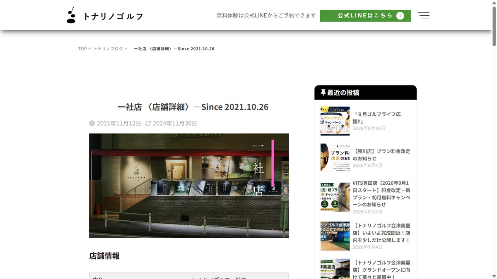Click the VITS豊田店 post thumbnail
The image size is (497, 279).
(x=335, y=197)
